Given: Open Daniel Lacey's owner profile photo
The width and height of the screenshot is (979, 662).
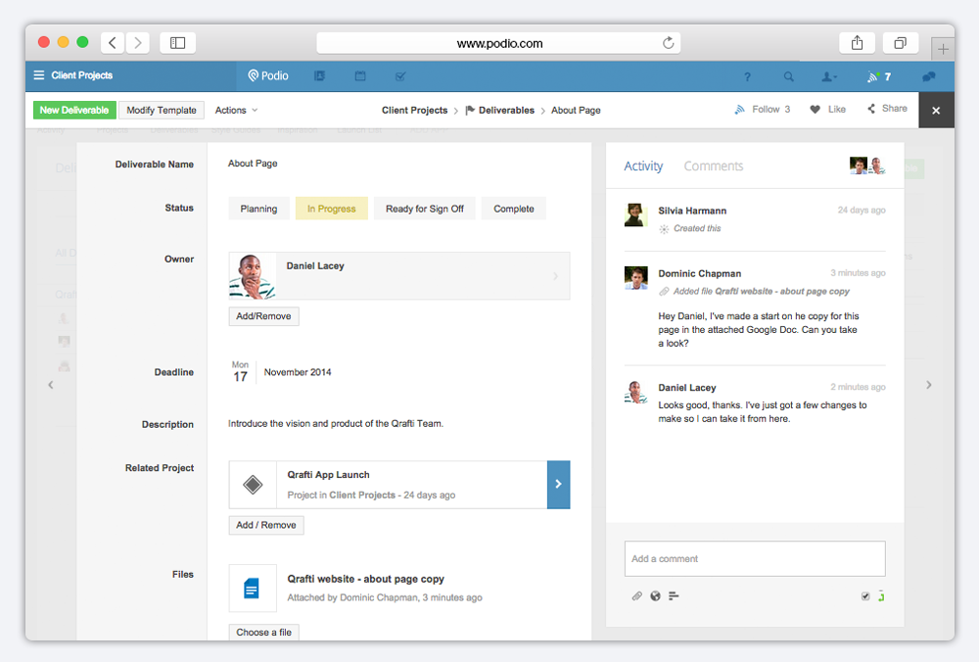Looking at the screenshot, I should point(253,276).
